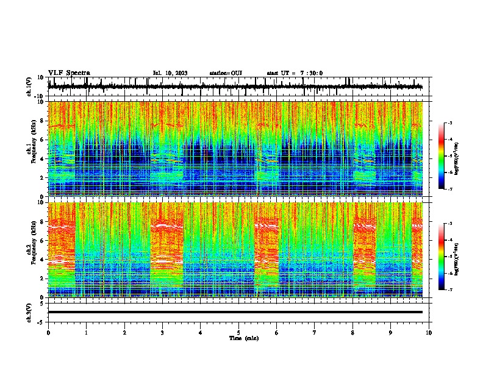The width and height of the screenshot is (483, 373).
Task: Click the "9" tick on the time axis
Action: pyautogui.click(x=390, y=333)
